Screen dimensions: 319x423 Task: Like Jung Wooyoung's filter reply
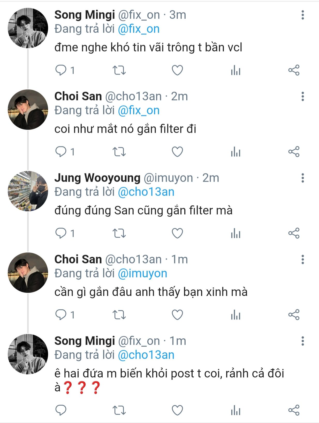click(177, 233)
